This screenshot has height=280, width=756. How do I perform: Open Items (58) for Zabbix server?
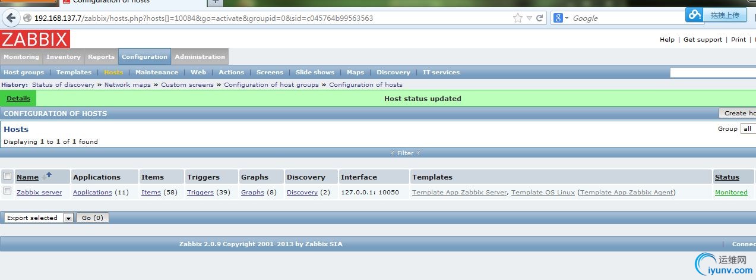[x=151, y=193]
